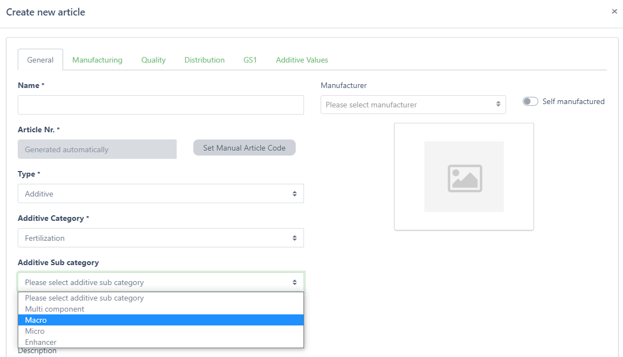Expand the Additive Category dropdown
Image resolution: width=623 pixels, height=357 pixels.
pyautogui.click(x=161, y=238)
